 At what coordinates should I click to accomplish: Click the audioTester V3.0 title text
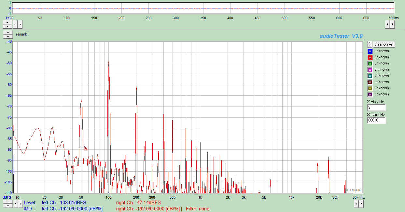(341, 36)
